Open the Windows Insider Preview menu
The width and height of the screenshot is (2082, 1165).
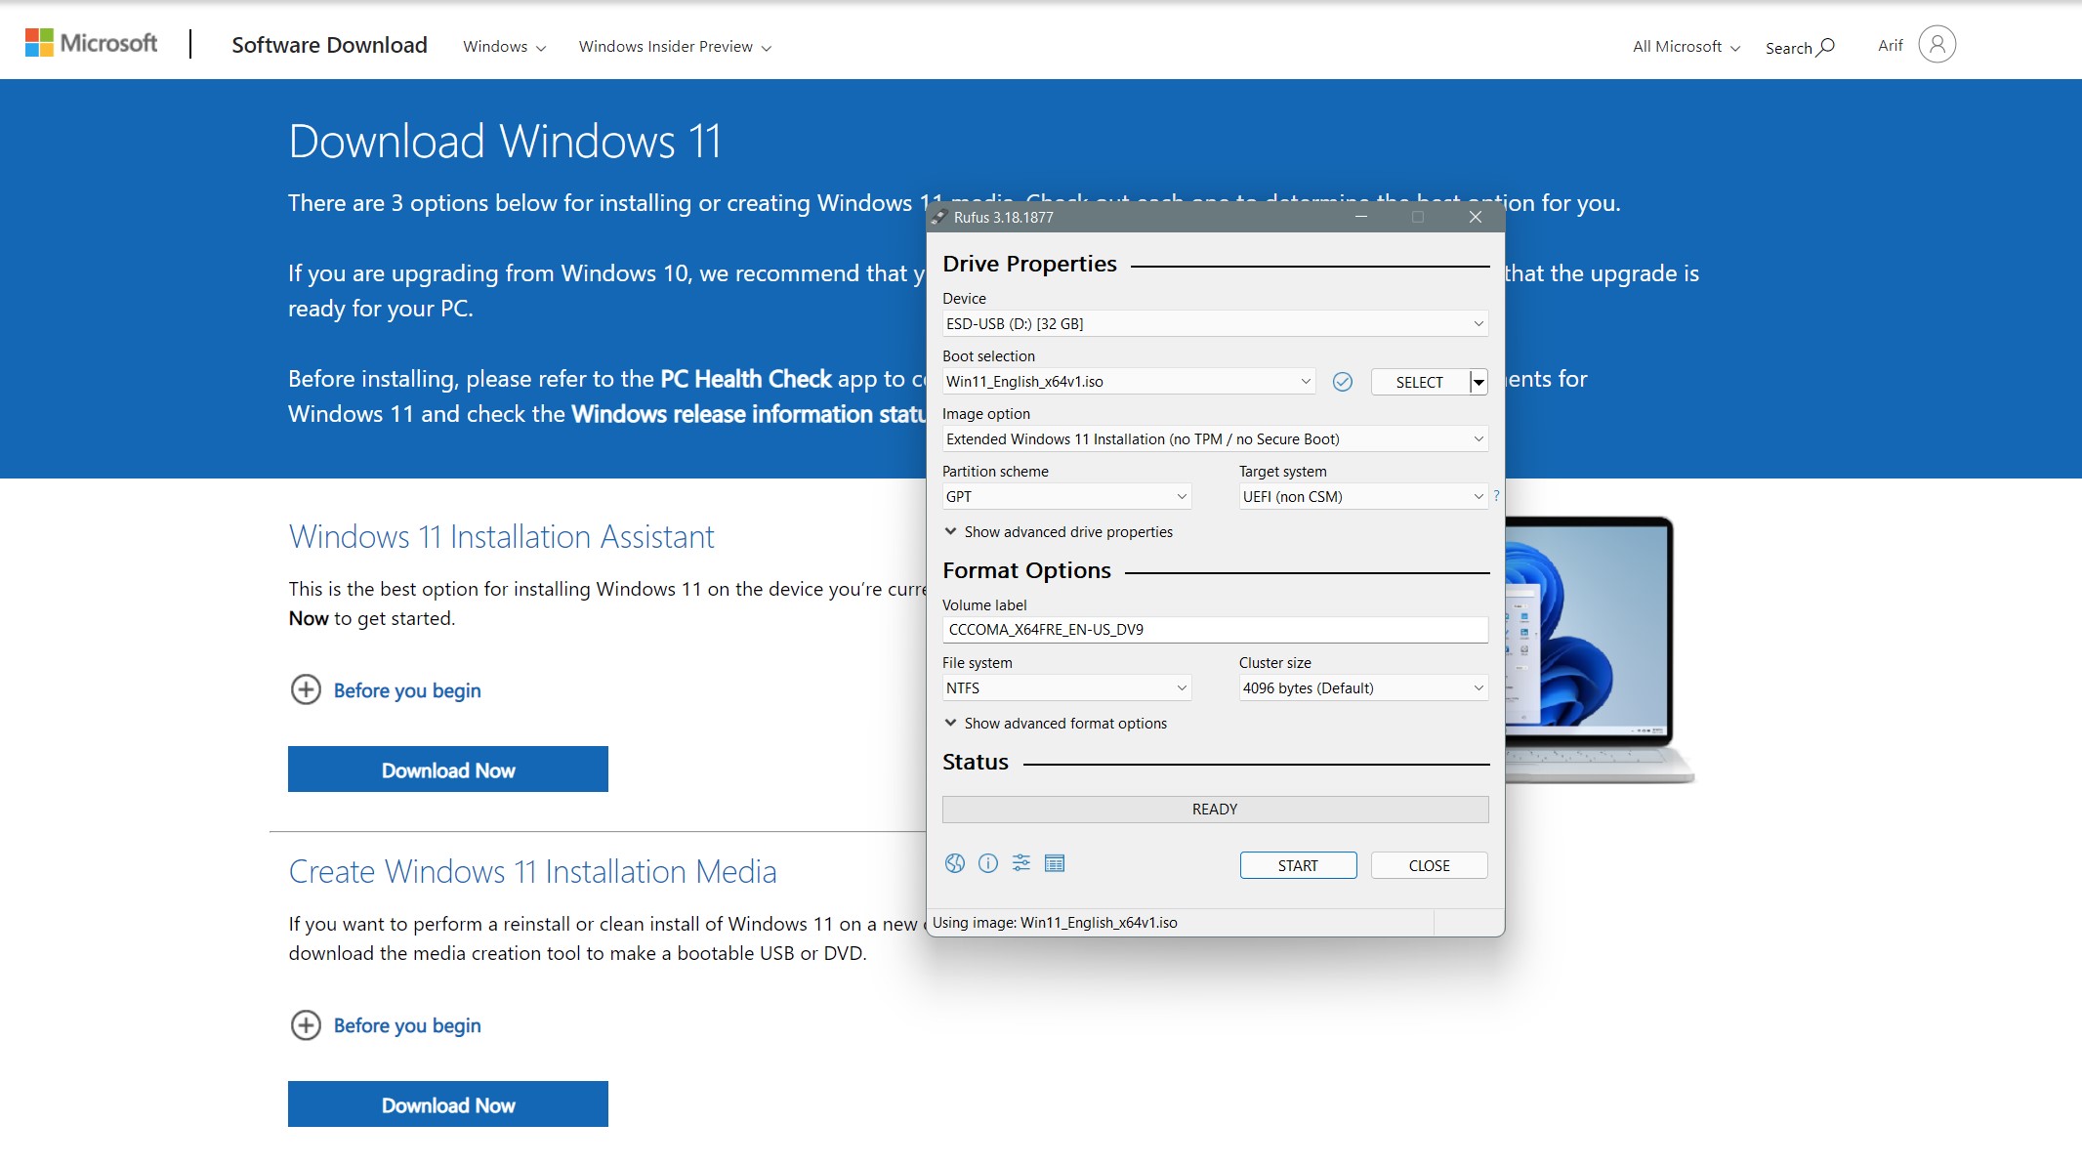(x=672, y=46)
